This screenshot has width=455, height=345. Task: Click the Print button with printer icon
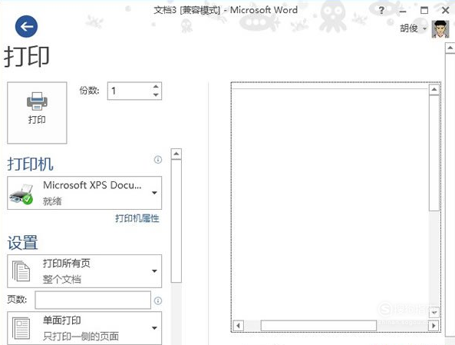tap(37, 112)
